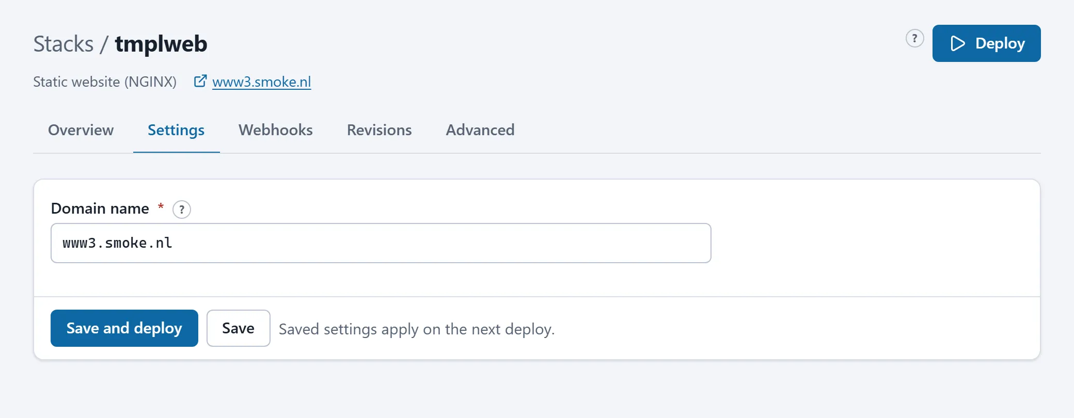Open the Webhooks tab

pyautogui.click(x=276, y=130)
